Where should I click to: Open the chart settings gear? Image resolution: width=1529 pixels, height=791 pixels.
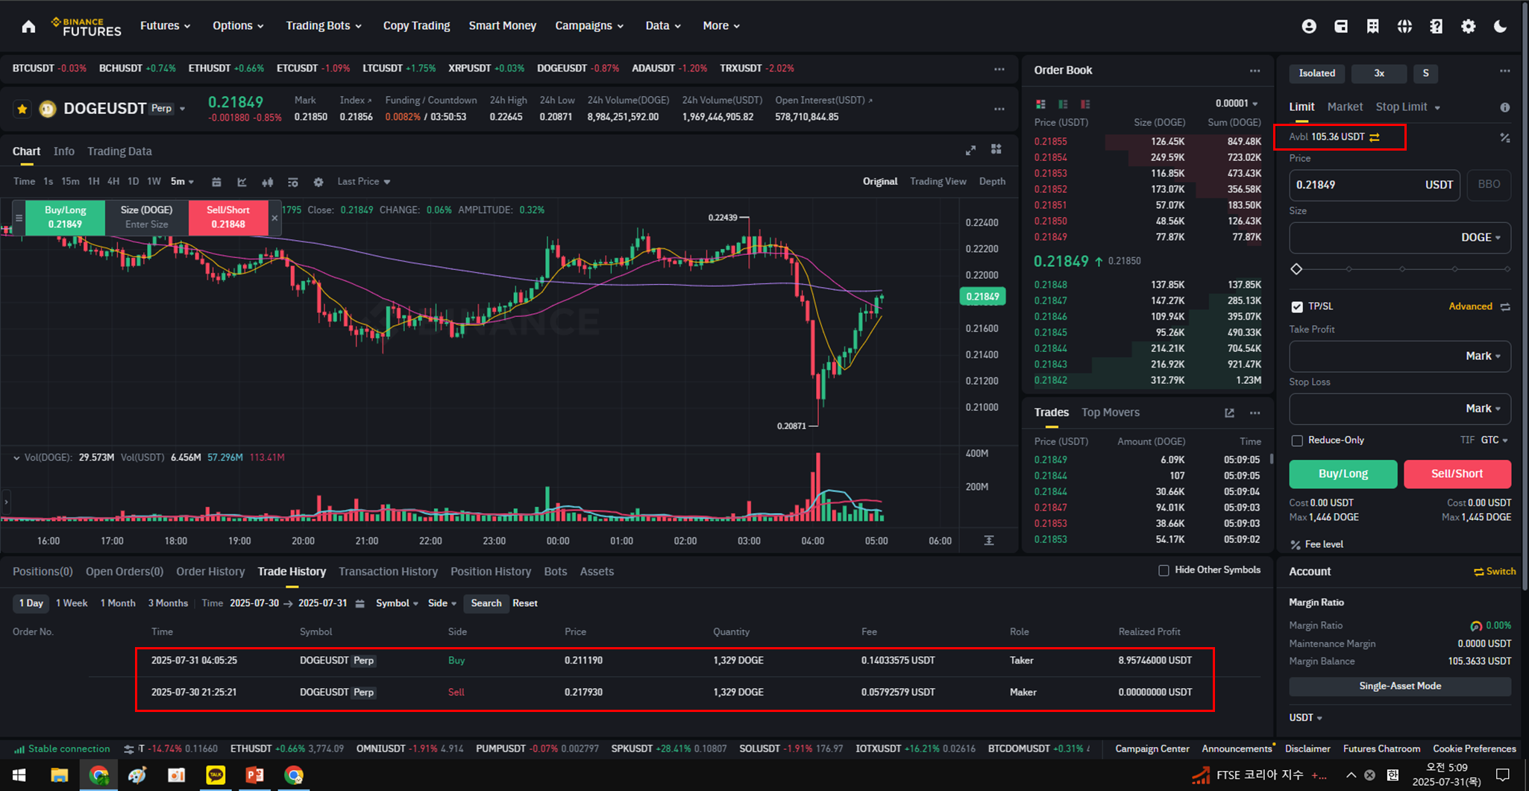coord(318,182)
